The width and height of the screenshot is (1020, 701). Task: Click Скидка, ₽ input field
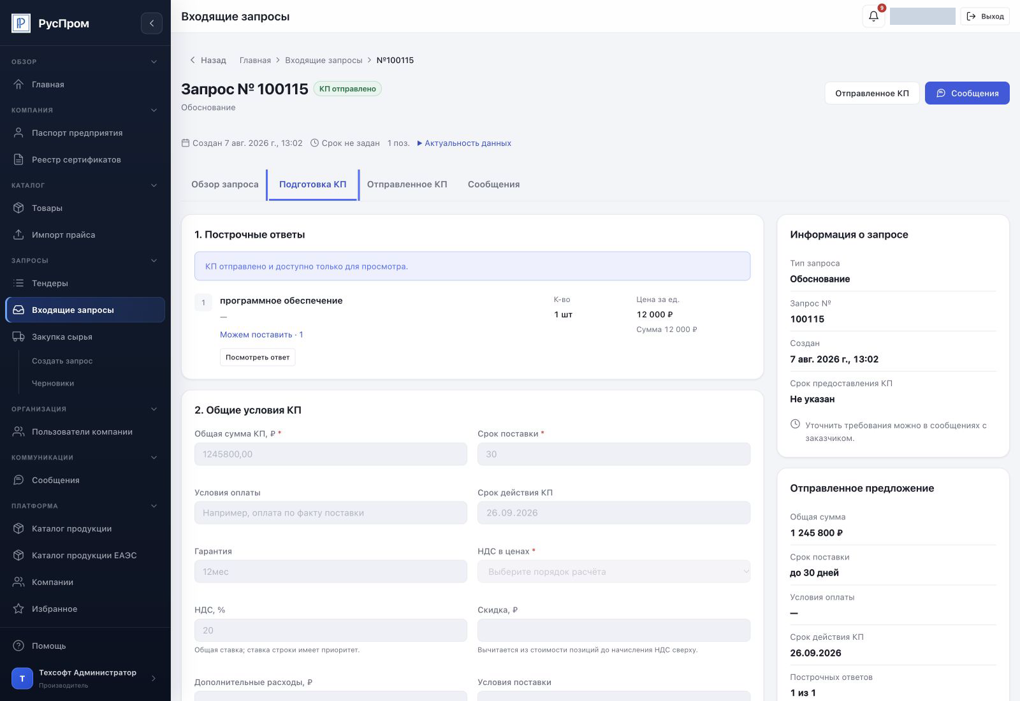point(614,630)
